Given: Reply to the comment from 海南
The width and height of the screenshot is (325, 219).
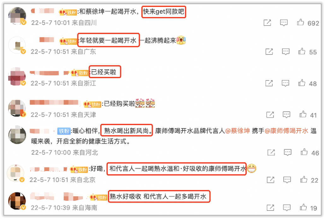Looking at the screenshot, I should click(287, 208).
